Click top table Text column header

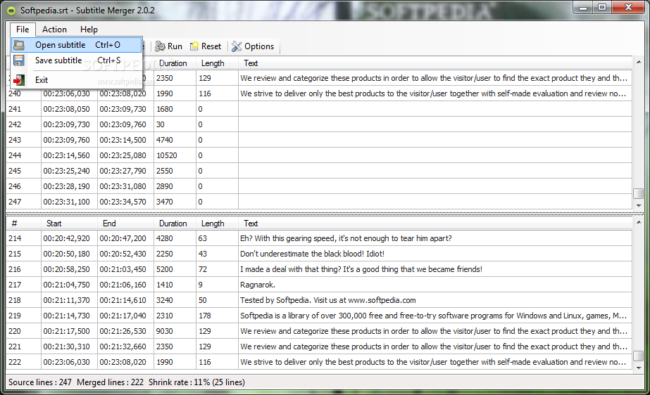click(x=435, y=63)
